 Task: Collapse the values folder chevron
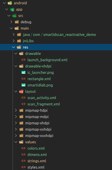16,142
